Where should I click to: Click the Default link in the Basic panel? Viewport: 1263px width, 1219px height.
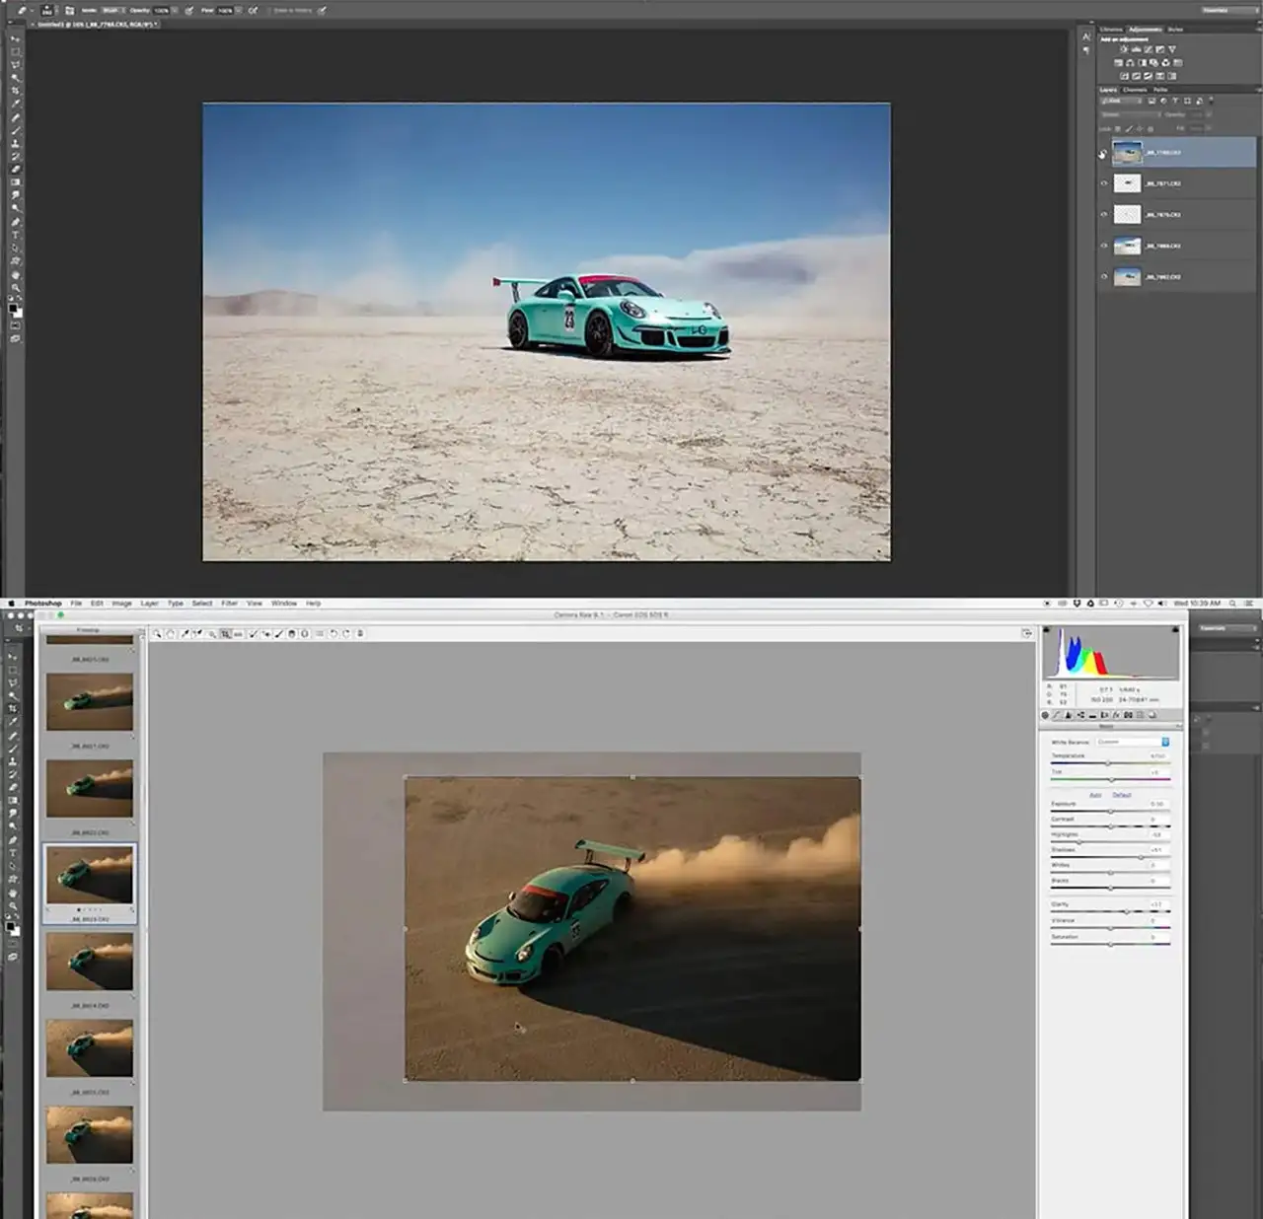[x=1122, y=795]
